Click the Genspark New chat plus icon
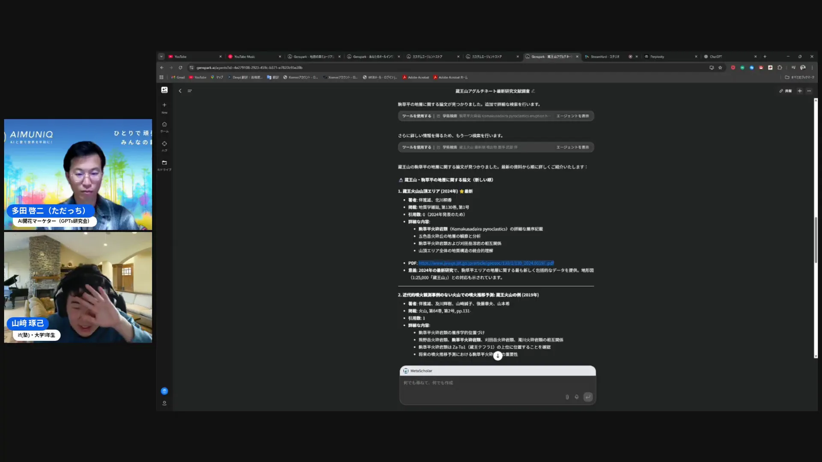The height and width of the screenshot is (462, 822). [164, 105]
